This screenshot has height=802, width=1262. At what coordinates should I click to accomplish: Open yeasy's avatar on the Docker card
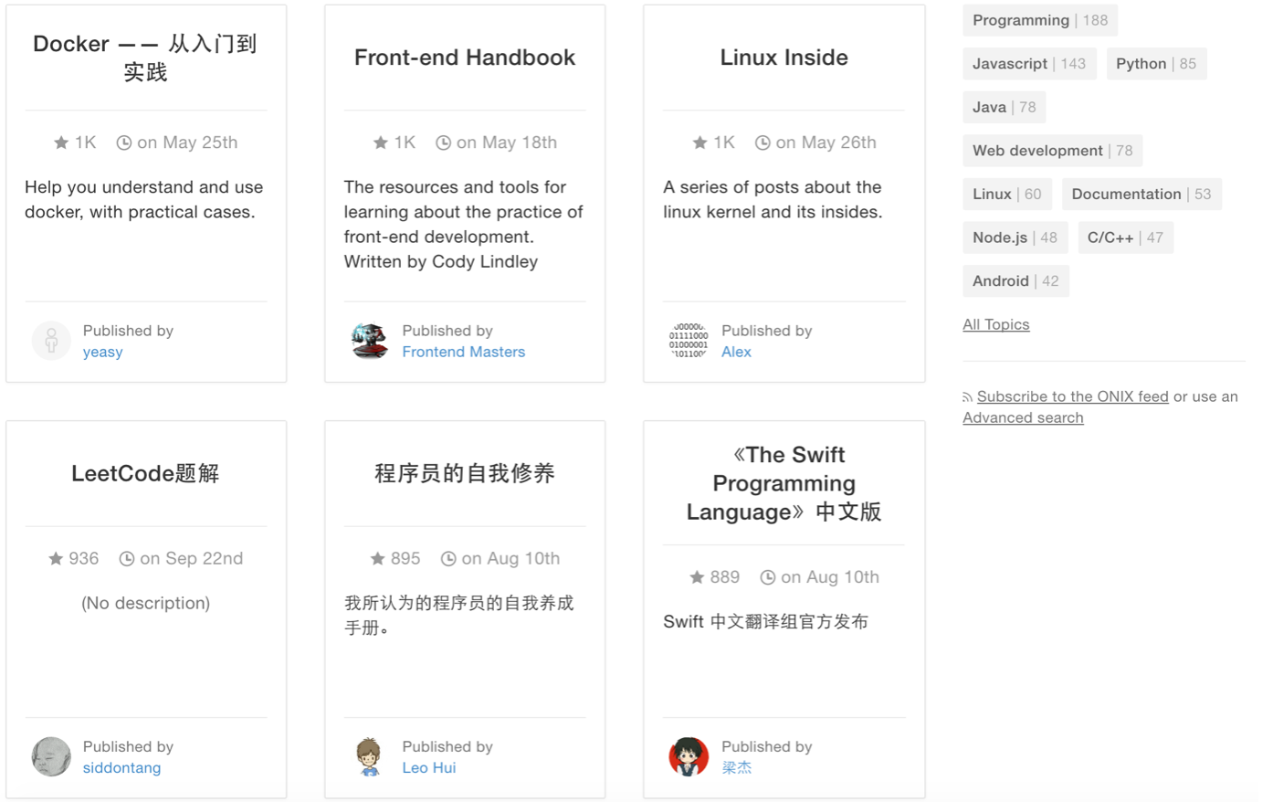pos(51,341)
